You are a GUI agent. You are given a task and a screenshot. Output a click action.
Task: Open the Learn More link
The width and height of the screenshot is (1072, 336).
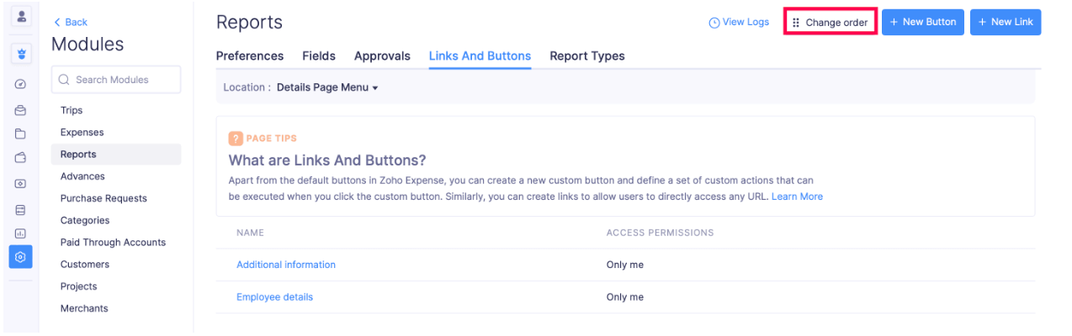[797, 197]
